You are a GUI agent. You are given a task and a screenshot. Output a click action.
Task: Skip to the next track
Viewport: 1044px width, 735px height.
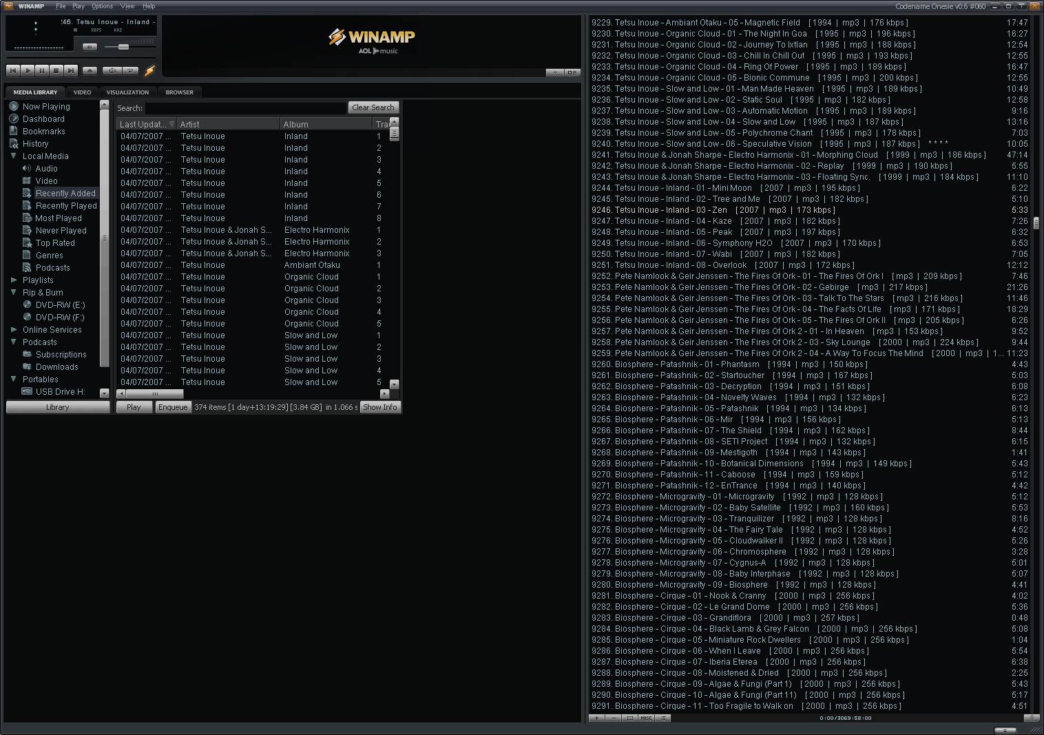(71, 70)
